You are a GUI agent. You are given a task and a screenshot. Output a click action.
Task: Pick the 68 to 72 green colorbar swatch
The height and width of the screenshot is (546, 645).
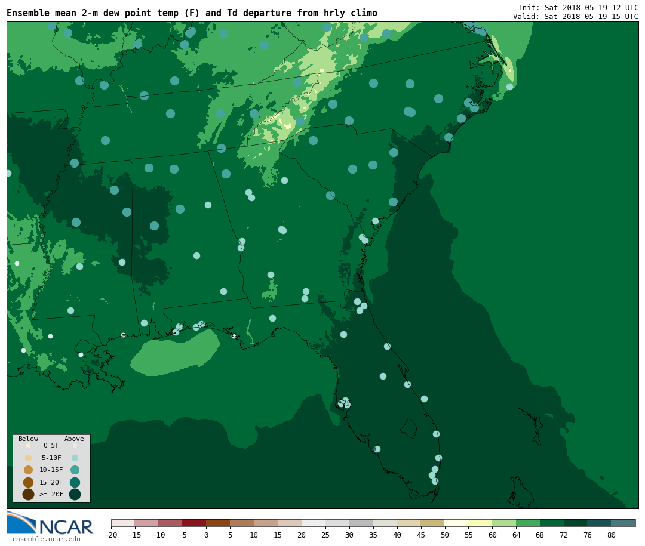(x=552, y=523)
